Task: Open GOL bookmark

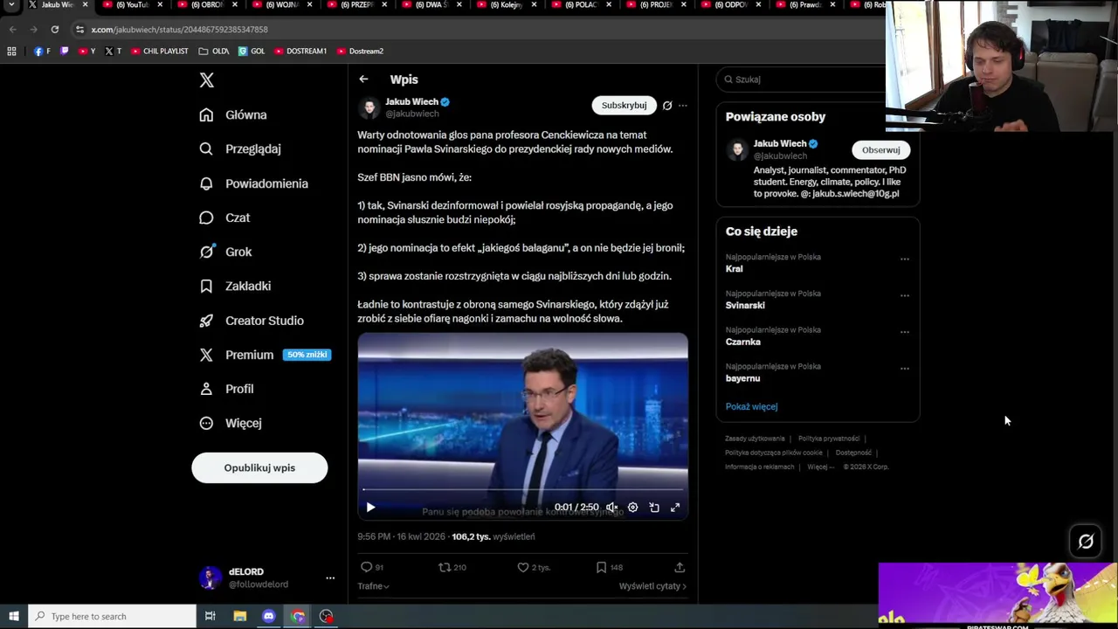Action: pyautogui.click(x=252, y=51)
